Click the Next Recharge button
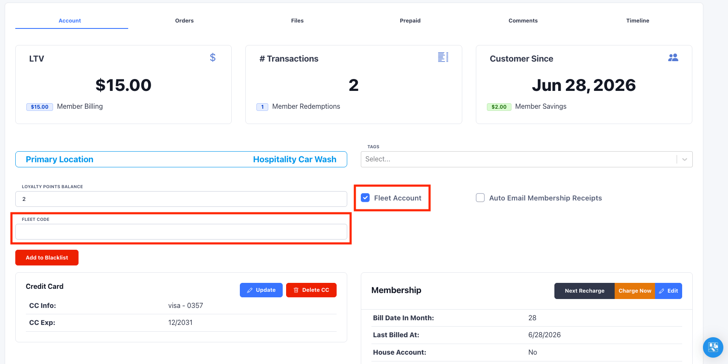This screenshot has height=364, width=728. pos(584,291)
